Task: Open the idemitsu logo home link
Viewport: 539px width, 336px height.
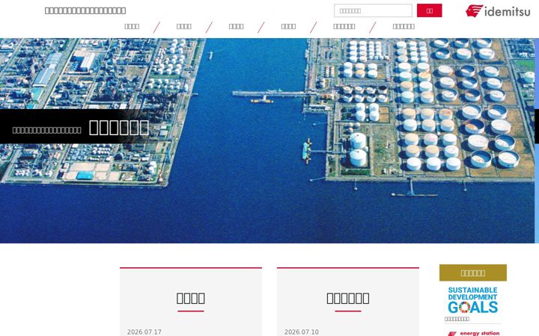Action: point(498,11)
